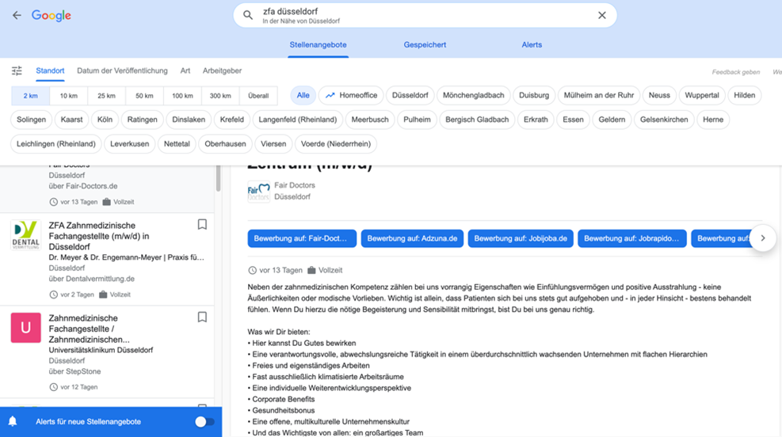Choose the 25 km radius

click(107, 96)
